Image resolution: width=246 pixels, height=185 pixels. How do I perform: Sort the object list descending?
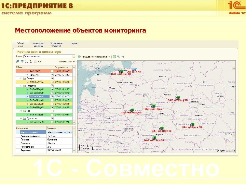pyautogui.click(x=31, y=62)
